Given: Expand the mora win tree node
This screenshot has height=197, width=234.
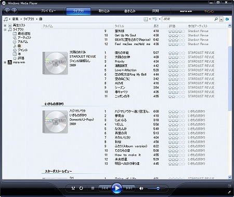Looking at the screenshot, I should click(5, 62).
